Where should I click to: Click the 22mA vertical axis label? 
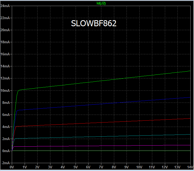[5, 18]
